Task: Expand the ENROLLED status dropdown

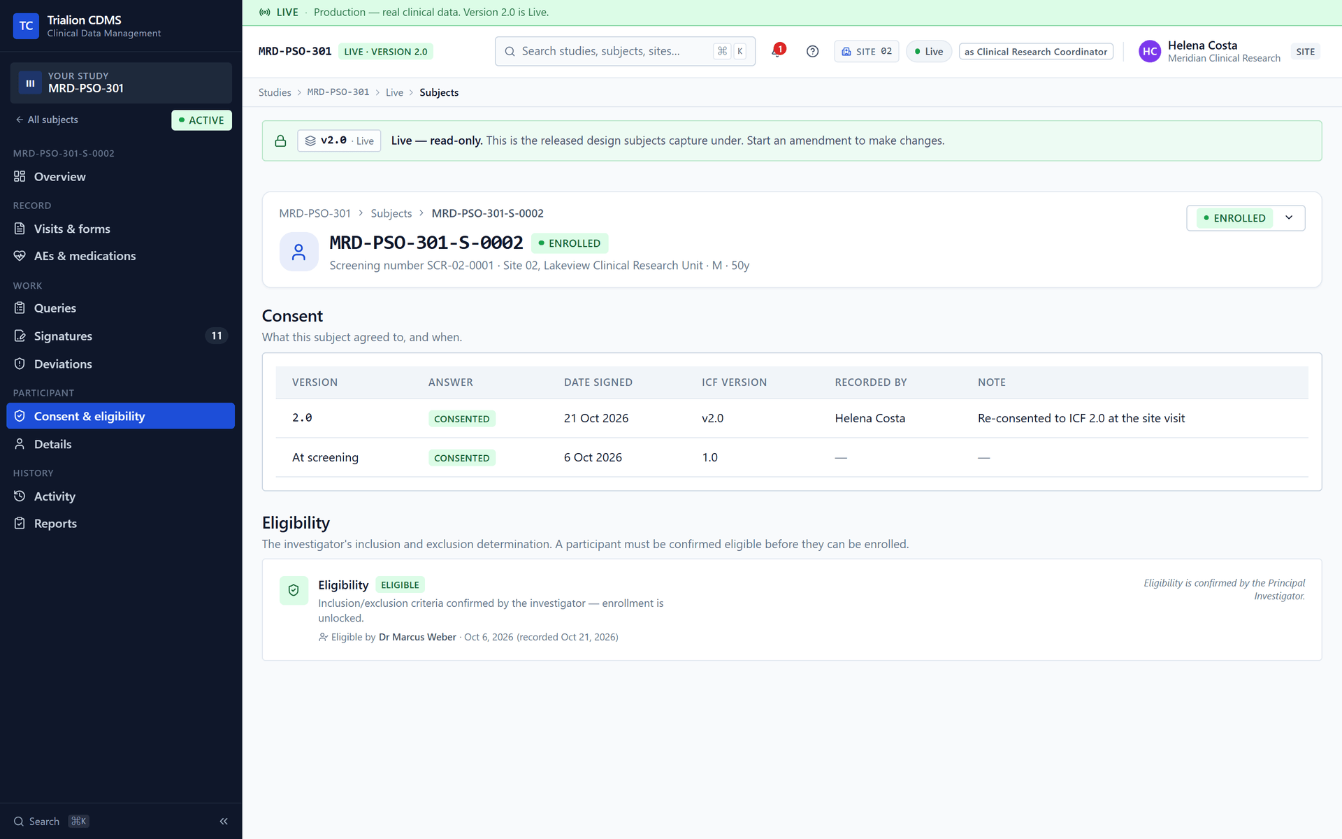Action: (1246, 218)
